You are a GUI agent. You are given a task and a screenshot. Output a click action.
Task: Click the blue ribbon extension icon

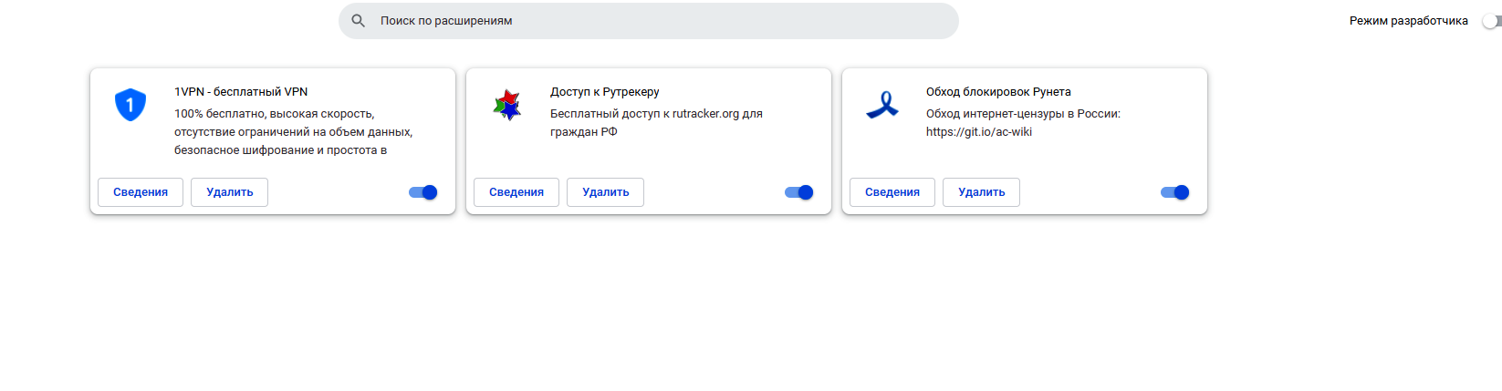pos(882,105)
